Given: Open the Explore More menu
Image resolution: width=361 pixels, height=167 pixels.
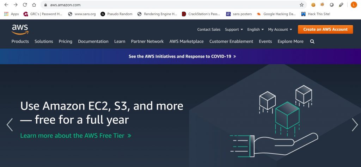Looking at the screenshot, I should (x=290, y=42).
